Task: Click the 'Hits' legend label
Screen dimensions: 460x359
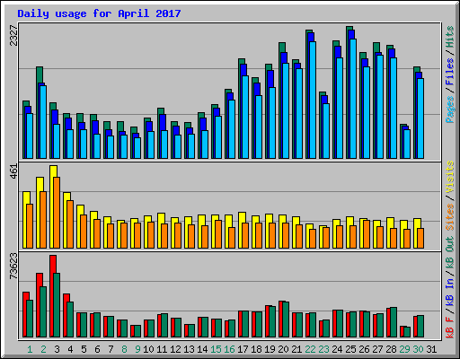Action: tap(449, 37)
